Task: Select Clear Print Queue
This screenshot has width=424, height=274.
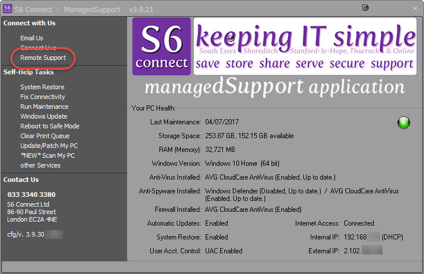Action: [45, 136]
